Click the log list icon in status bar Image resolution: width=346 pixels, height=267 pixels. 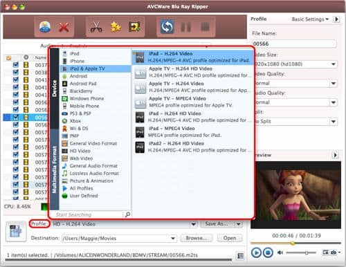click(240, 255)
